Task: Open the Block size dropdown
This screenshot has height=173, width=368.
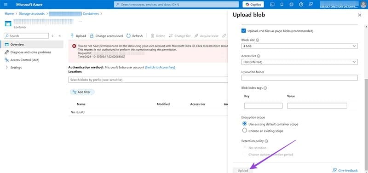Action: 299,46
